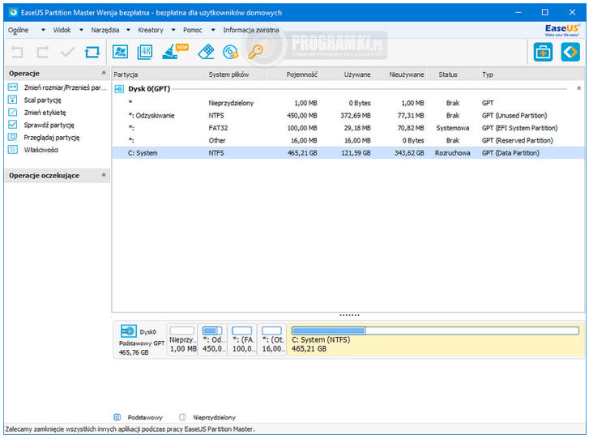Viewport: 589px width, 439px height.
Task: Click Sprawdź partycję operation link
Action: click(x=49, y=125)
